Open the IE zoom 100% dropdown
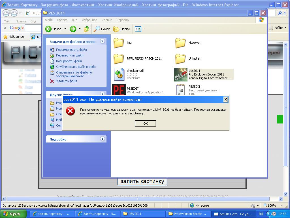 tap(281, 206)
